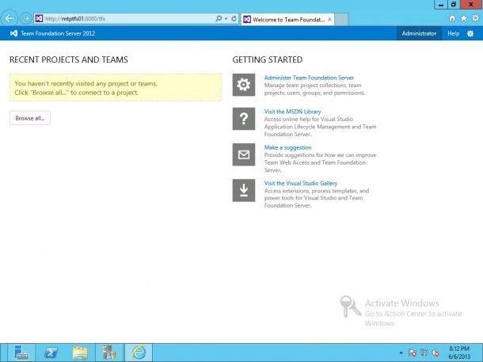Open a new blank browser tab
483x362 pixels.
point(341,20)
